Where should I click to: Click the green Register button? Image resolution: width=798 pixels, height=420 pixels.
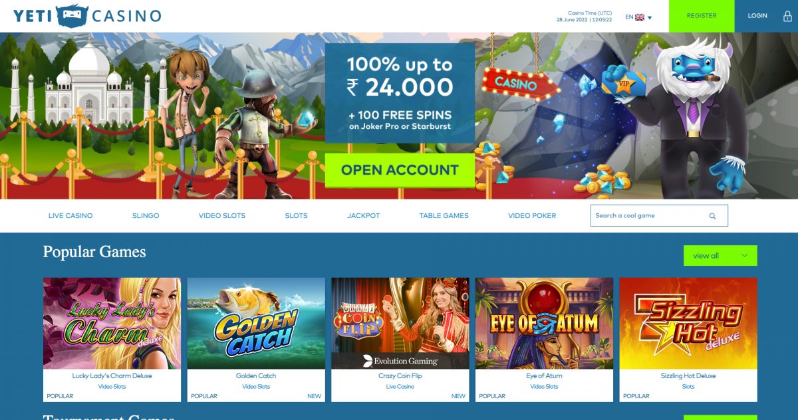coord(702,16)
